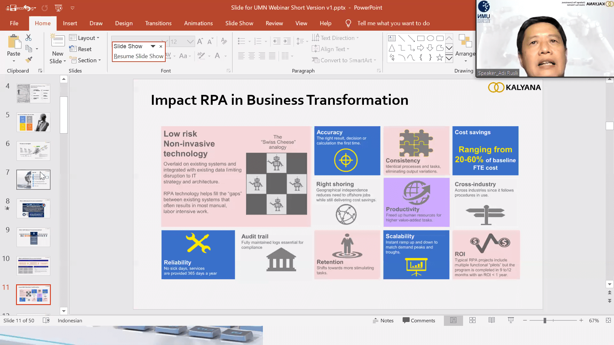Image resolution: width=614 pixels, height=345 pixels.
Task: Click the Cut scissors icon
Action: [x=28, y=38]
